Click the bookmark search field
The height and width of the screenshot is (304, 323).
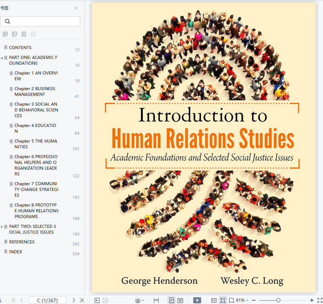(x=40, y=21)
